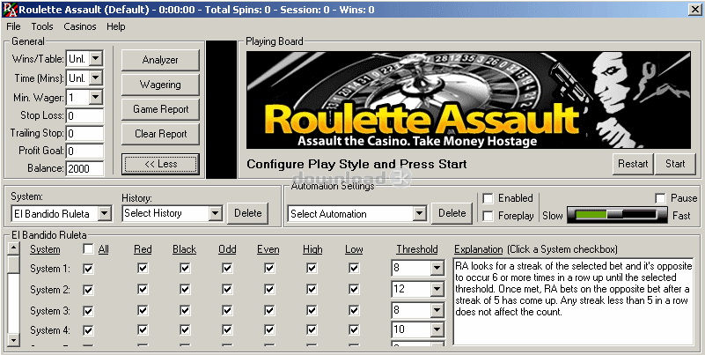Toggle System 1 All checkbox
Viewport: 705px width, 355px height.
[89, 269]
